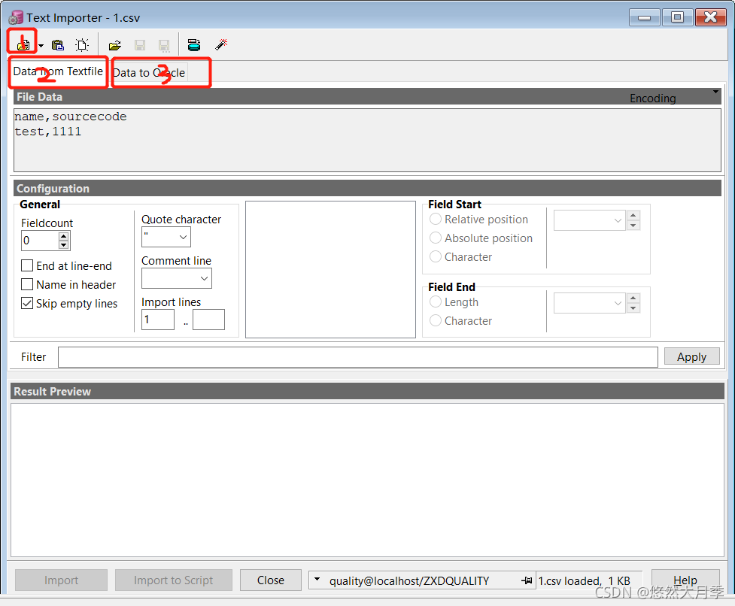Click the Import to Script button
The height and width of the screenshot is (606, 735).
pos(174,580)
